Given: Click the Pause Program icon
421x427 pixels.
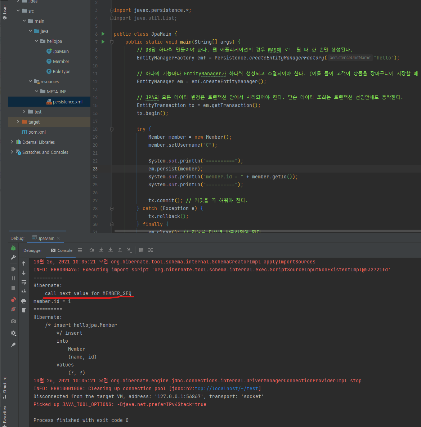Looking at the screenshot, I should 13,278.
